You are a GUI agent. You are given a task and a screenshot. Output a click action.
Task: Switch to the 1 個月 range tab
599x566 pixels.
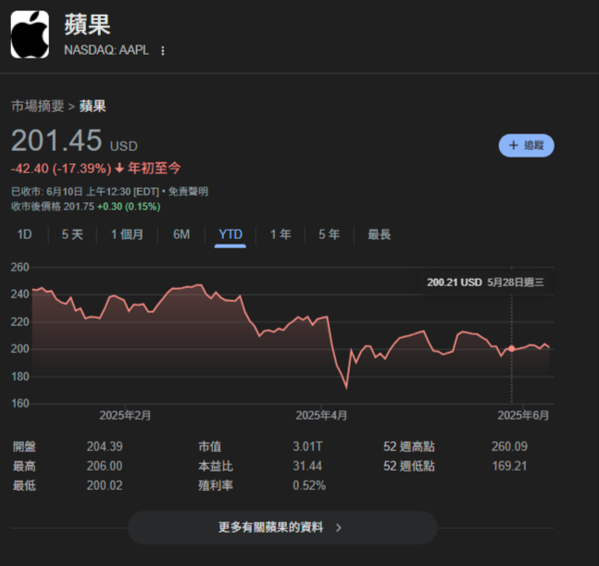coord(127,234)
